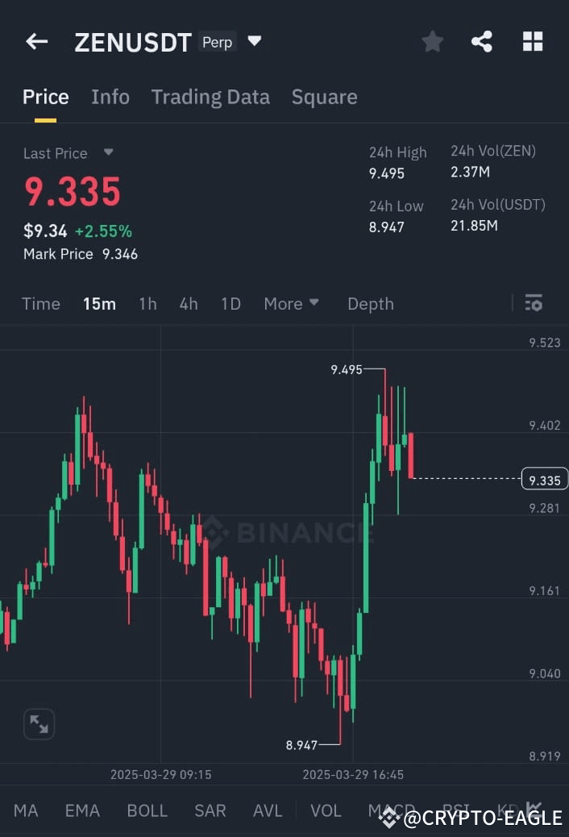This screenshot has width=569, height=837.
Task: Open the Info tab
Action: pyautogui.click(x=110, y=96)
